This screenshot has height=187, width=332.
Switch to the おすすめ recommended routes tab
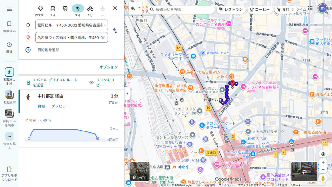click(x=40, y=8)
